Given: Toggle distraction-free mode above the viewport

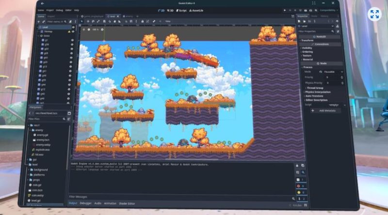Looking at the screenshot, I should tap(293, 16).
